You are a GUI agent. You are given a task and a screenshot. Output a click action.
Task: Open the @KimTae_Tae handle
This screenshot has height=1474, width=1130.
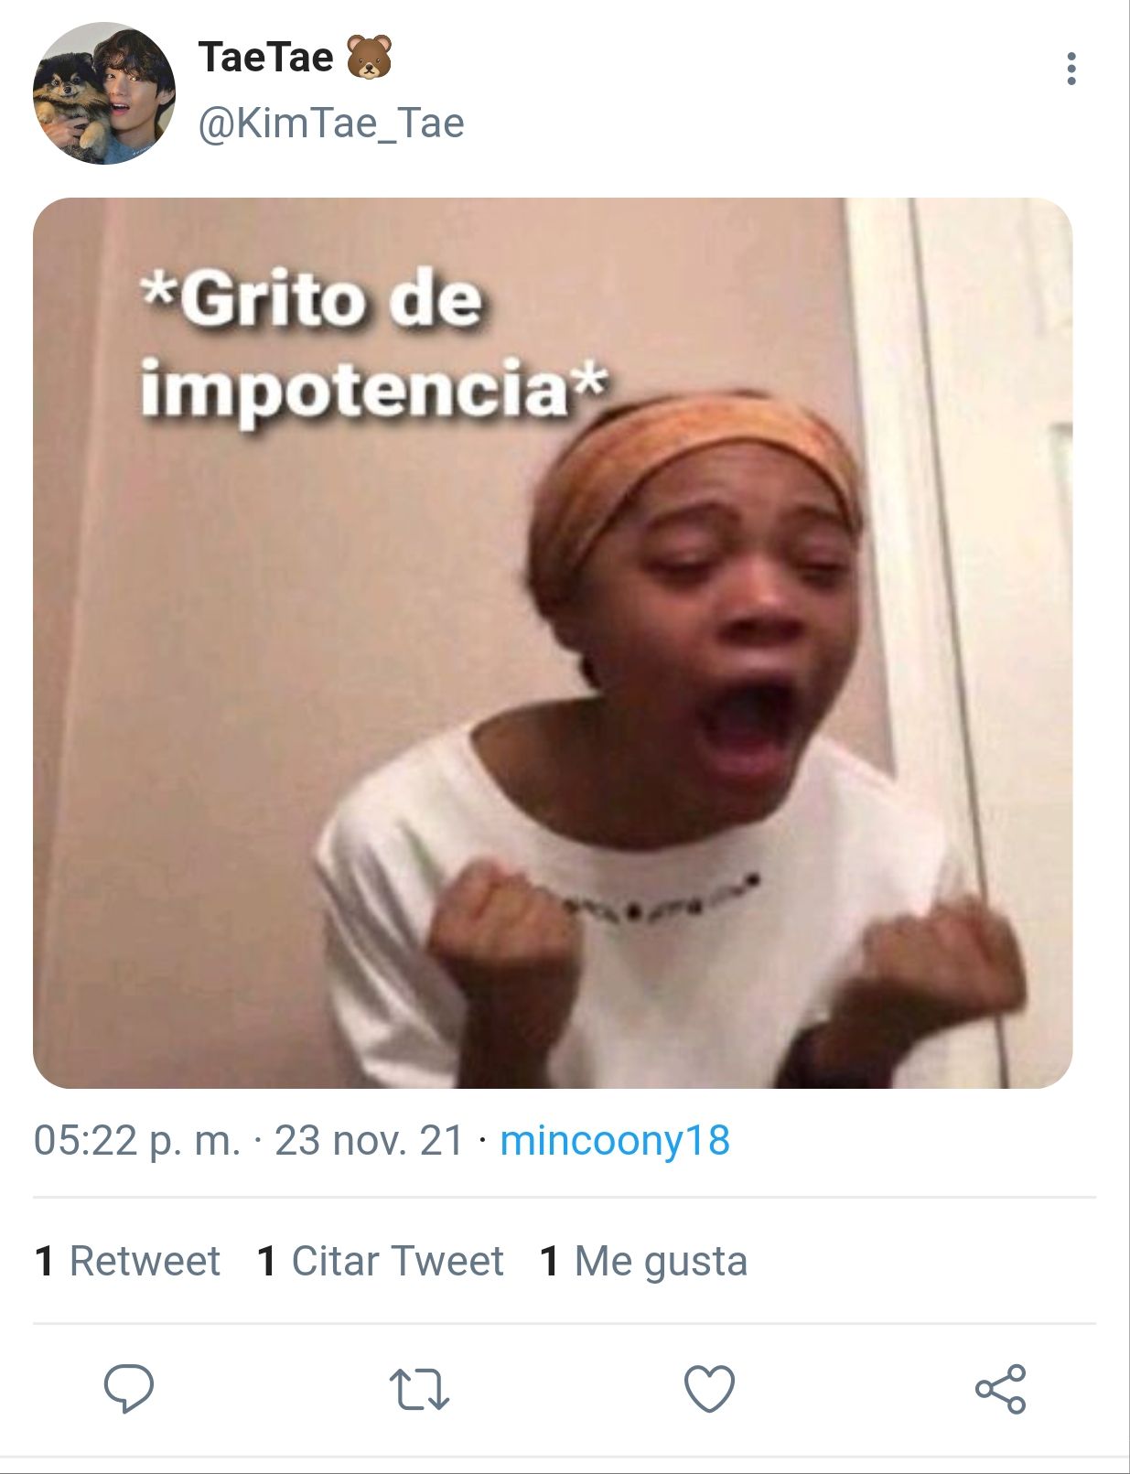click(x=331, y=124)
